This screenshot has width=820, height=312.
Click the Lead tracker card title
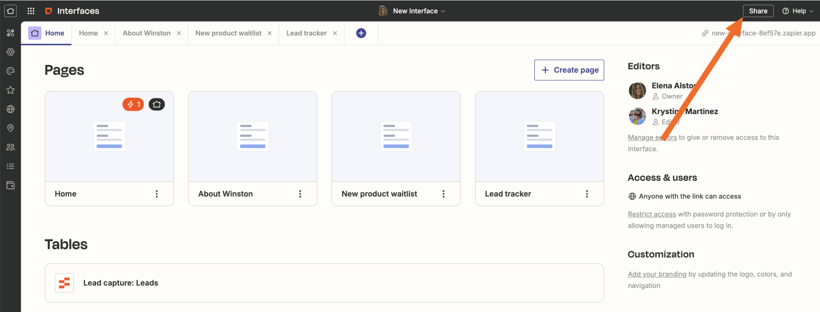(x=508, y=194)
